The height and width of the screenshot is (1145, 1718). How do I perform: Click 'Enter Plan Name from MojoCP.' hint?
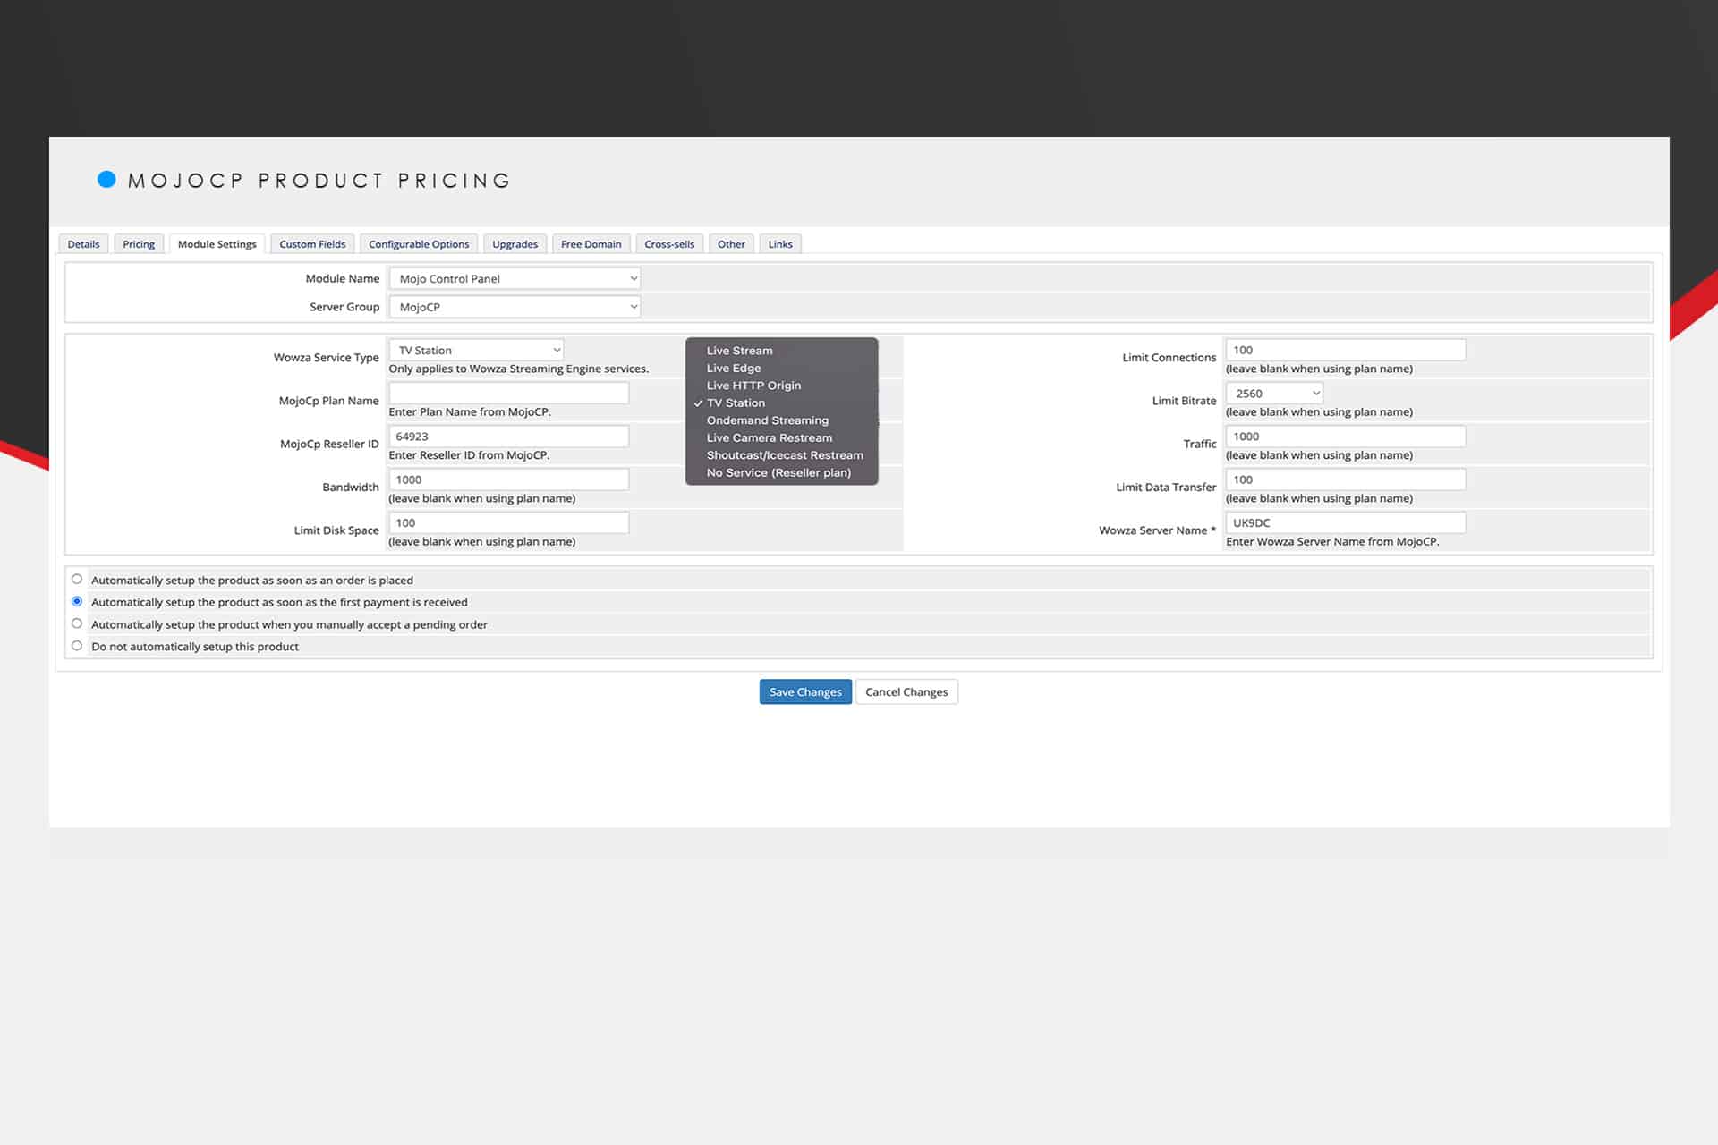tap(470, 411)
